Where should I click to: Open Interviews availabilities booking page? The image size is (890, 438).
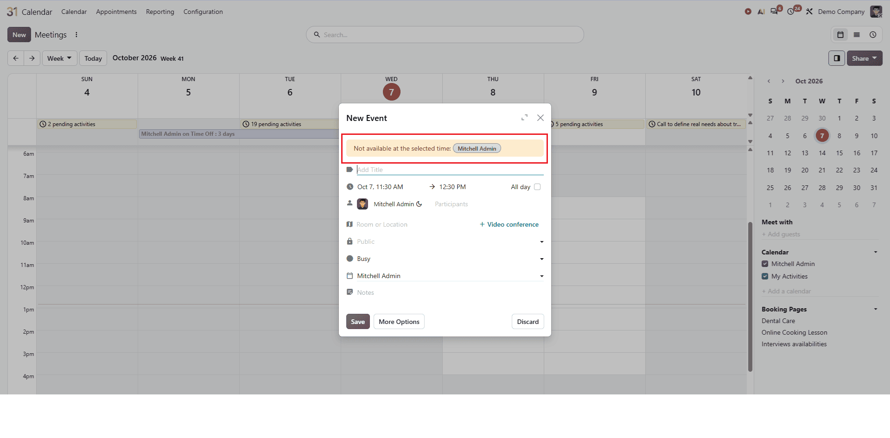pos(794,344)
